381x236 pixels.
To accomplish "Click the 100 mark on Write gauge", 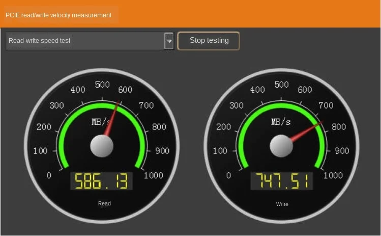I will [x=220, y=150].
